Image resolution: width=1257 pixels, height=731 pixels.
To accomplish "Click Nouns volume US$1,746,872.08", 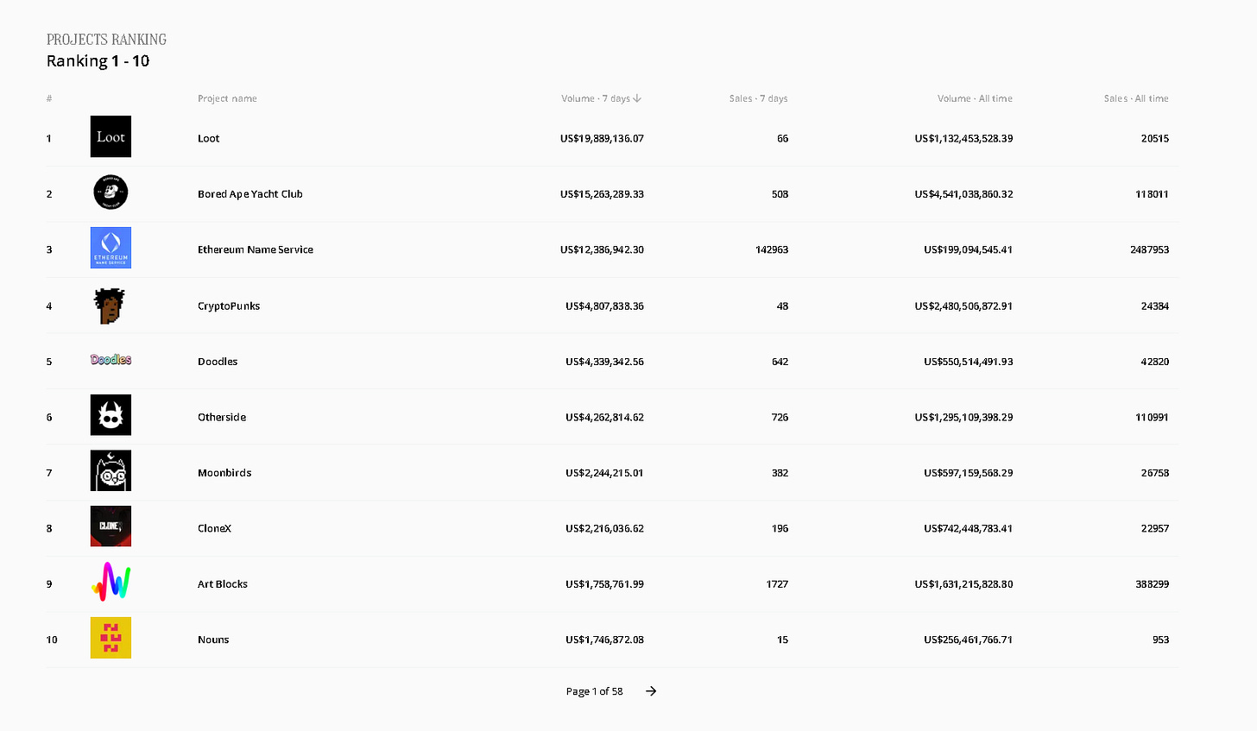I will (x=604, y=640).
